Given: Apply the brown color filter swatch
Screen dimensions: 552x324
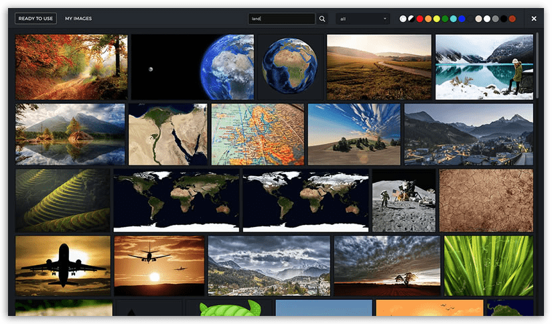Looking at the screenshot, I should [x=512, y=19].
